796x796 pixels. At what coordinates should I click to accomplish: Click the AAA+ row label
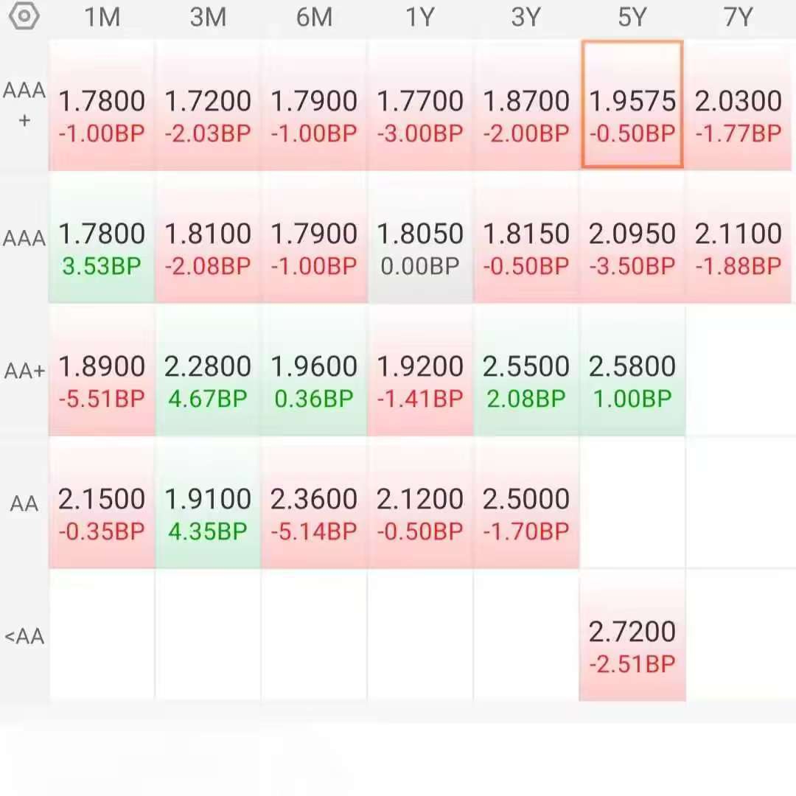coord(24,105)
